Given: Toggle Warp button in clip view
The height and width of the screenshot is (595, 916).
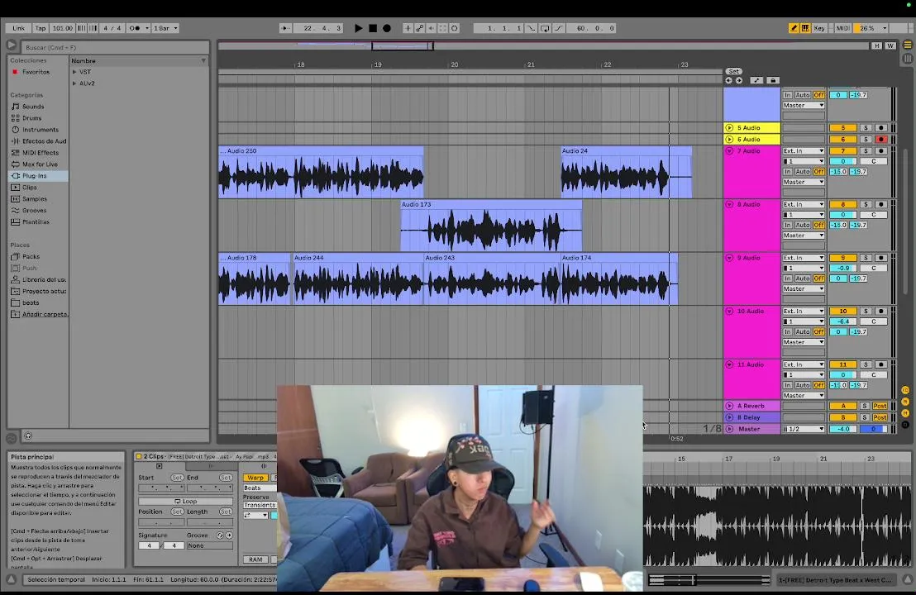Looking at the screenshot, I should pos(255,478).
